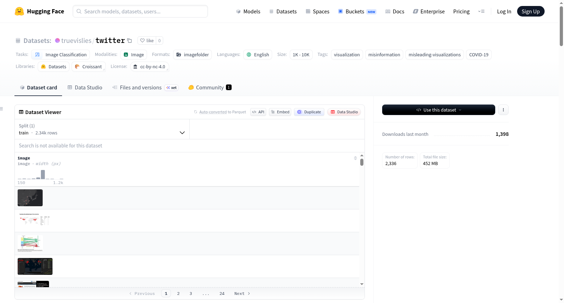Select page 1 in pagination
This screenshot has width=564, height=303.
tap(166, 293)
